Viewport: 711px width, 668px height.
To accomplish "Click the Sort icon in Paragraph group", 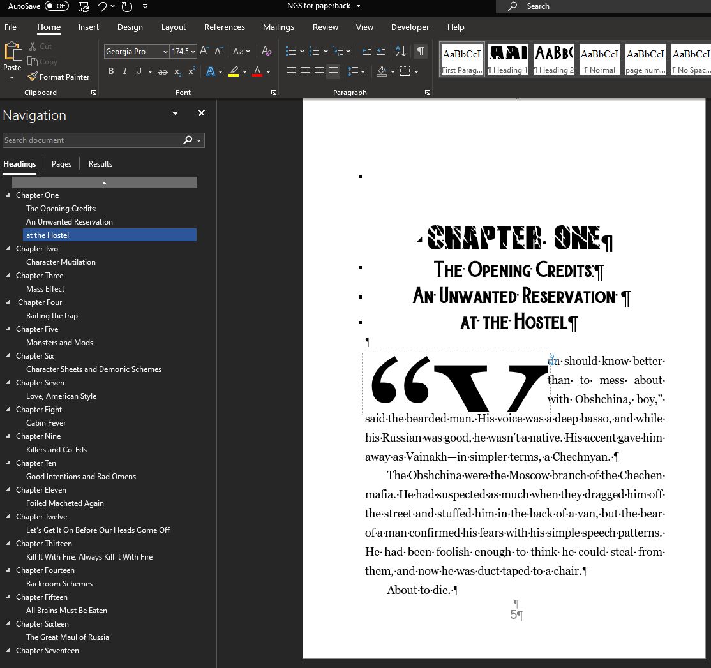I will click(x=400, y=51).
